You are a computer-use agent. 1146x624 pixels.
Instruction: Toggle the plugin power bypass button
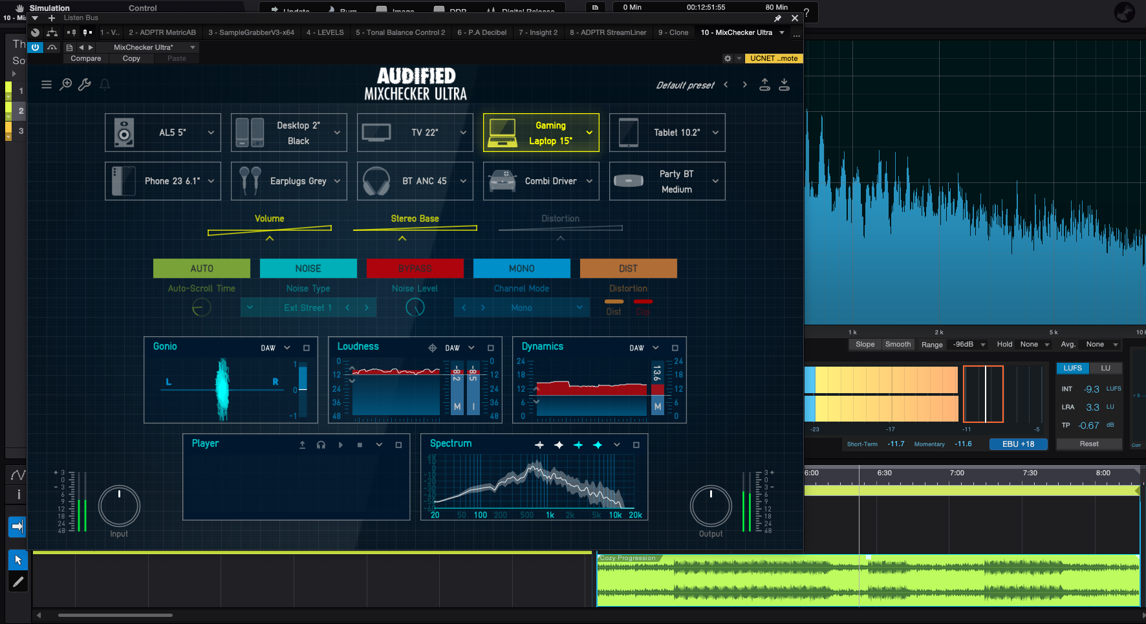(x=36, y=47)
